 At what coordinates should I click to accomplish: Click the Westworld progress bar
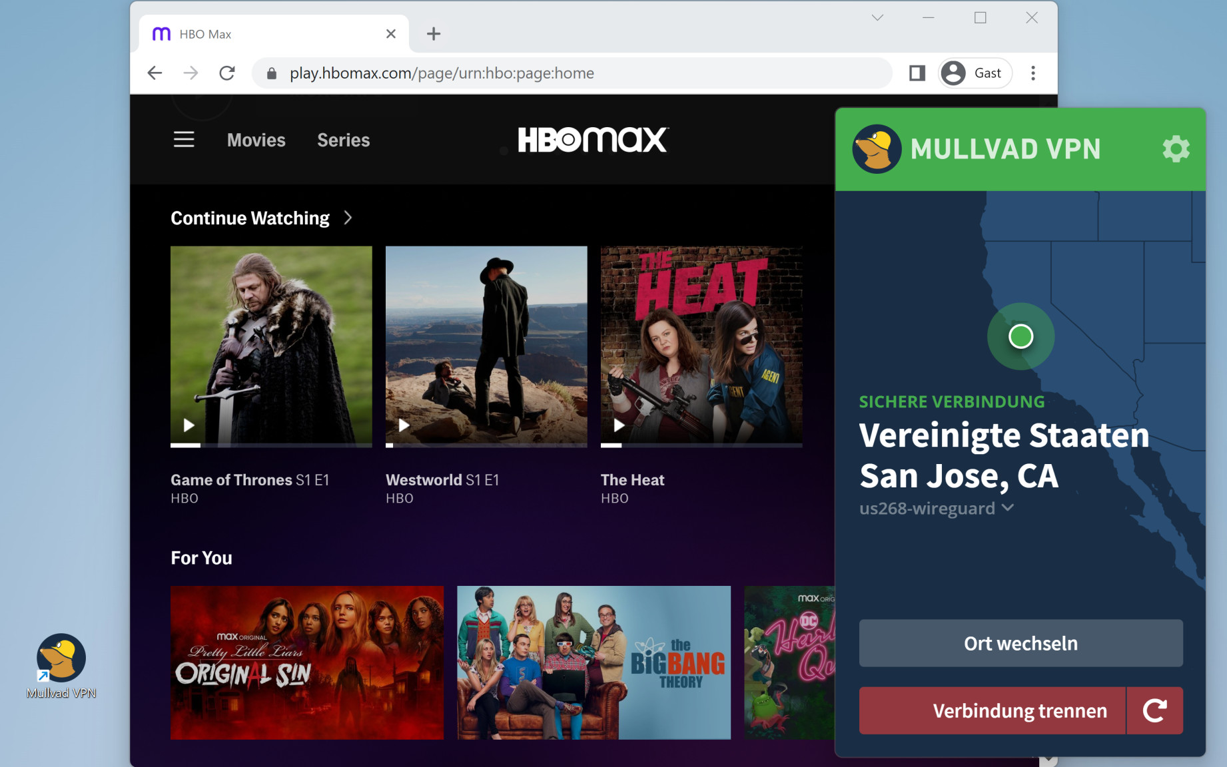click(486, 445)
